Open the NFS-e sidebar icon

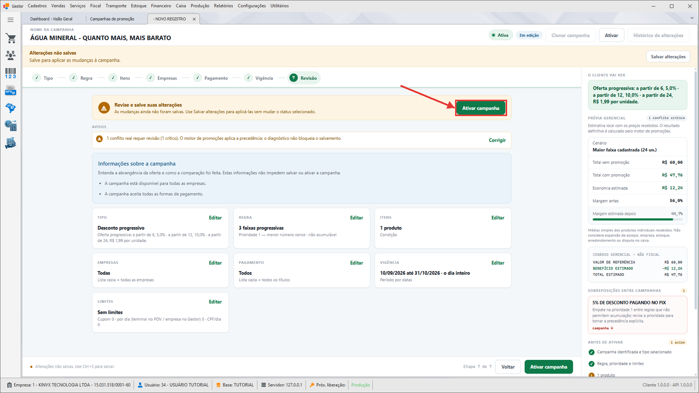tap(10, 91)
